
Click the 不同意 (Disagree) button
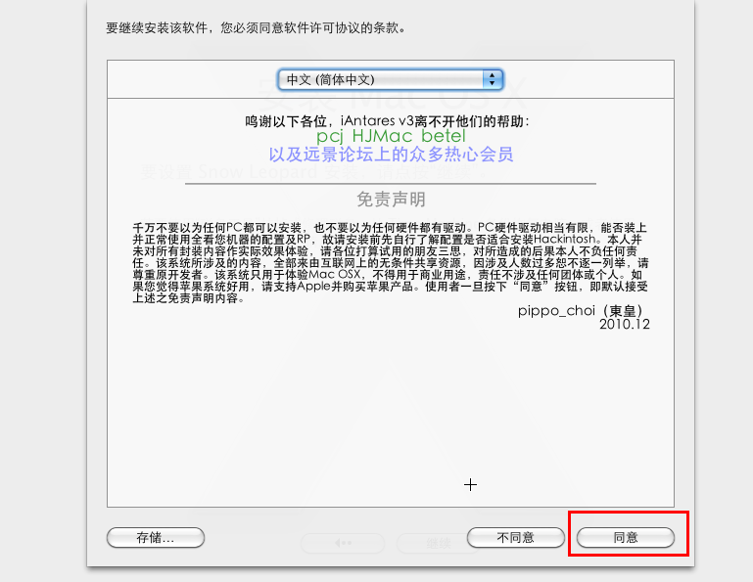pyautogui.click(x=516, y=537)
